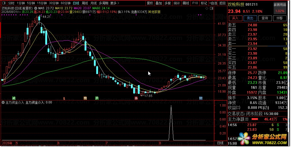Viewport: 291px width, 147px height.
Task: Click the 涨 marker icon below the chart
Action: click(x=136, y=98)
